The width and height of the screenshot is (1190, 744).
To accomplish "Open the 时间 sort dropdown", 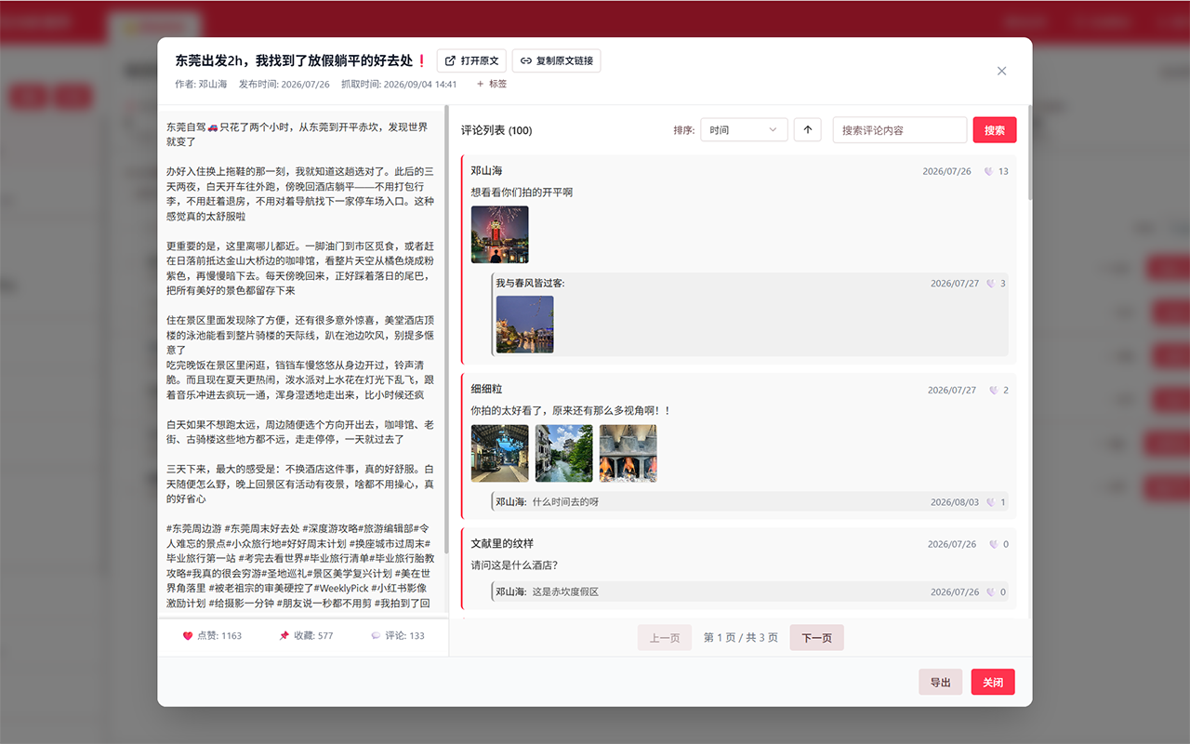I will (744, 130).
